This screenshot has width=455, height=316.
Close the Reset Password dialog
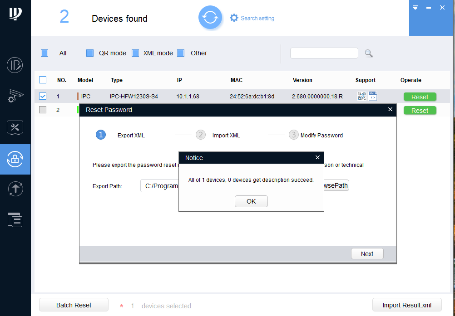390,109
